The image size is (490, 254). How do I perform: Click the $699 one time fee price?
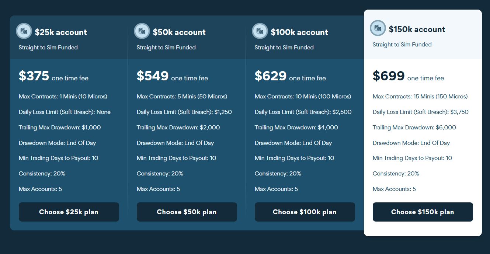[x=409, y=76]
